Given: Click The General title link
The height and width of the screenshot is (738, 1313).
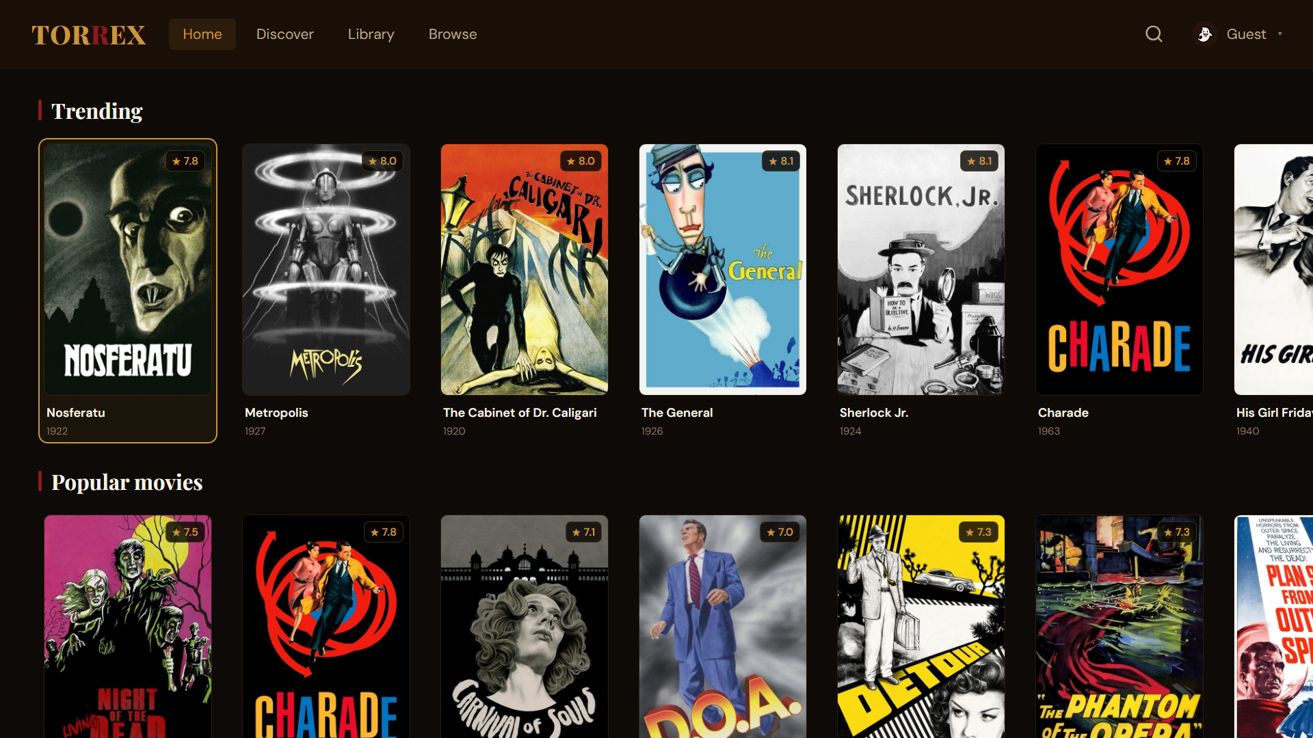Looking at the screenshot, I should click(x=677, y=413).
